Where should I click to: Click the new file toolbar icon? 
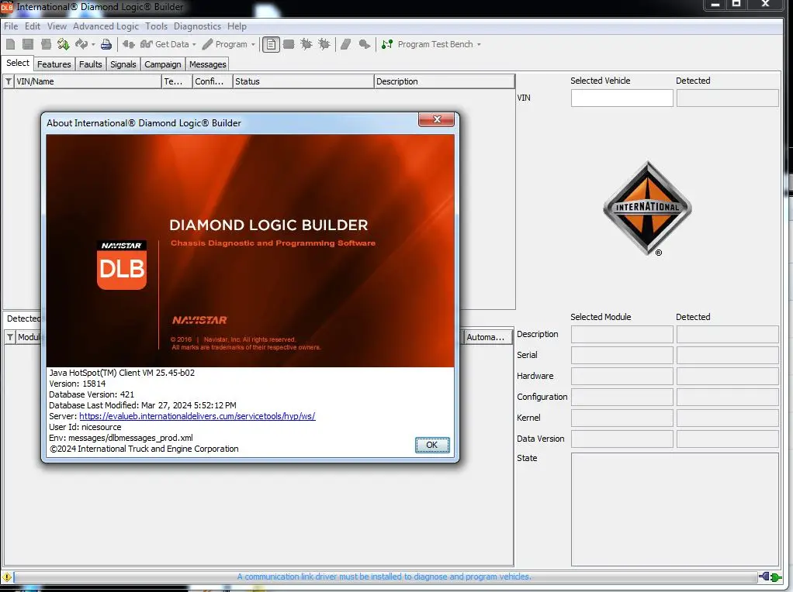pos(11,44)
